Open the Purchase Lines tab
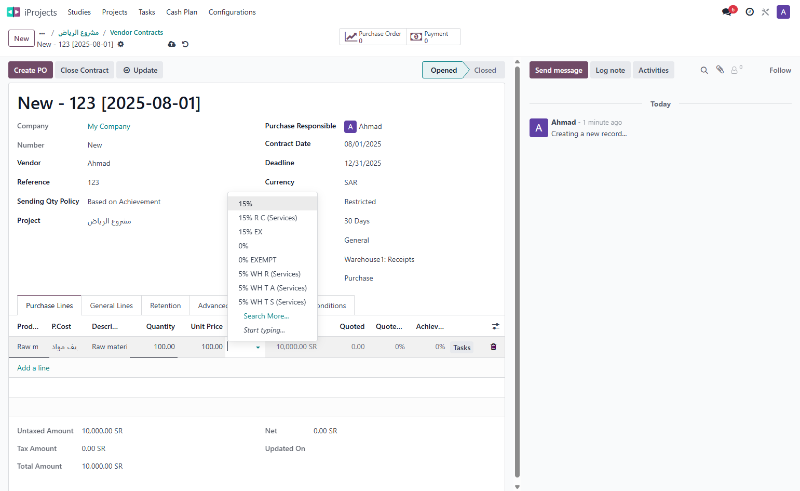 49,306
